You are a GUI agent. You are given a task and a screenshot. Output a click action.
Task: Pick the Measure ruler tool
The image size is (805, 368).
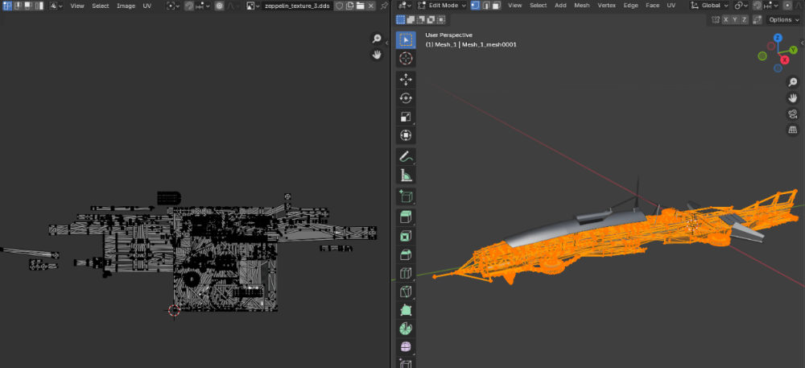click(x=406, y=176)
